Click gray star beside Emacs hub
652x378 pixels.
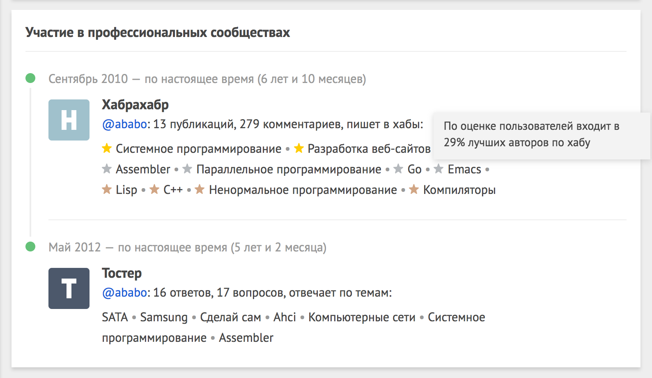438,169
